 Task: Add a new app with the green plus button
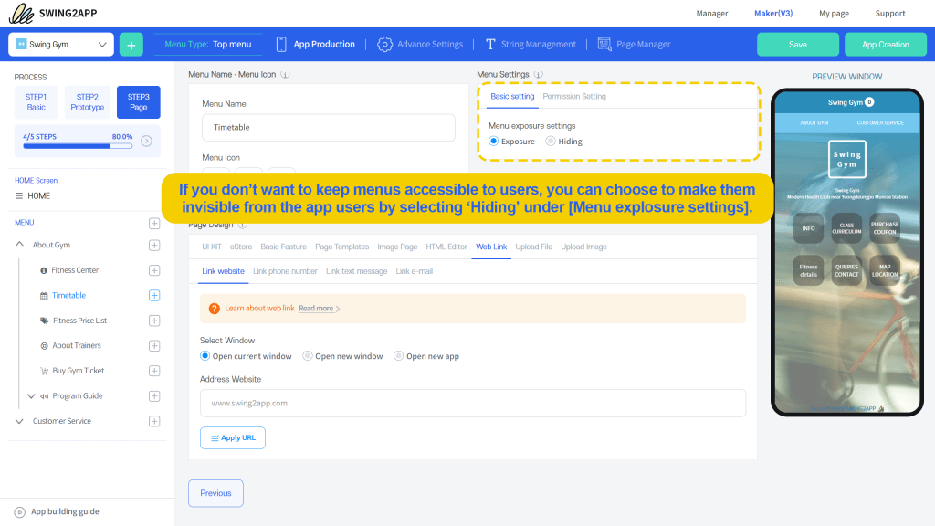pyautogui.click(x=131, y=45)
